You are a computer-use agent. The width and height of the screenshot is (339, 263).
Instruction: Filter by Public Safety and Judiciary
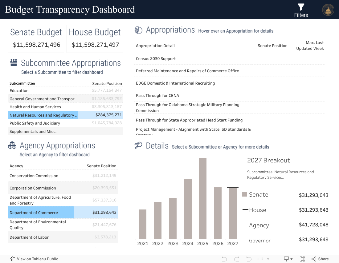[x=35, y=123]
